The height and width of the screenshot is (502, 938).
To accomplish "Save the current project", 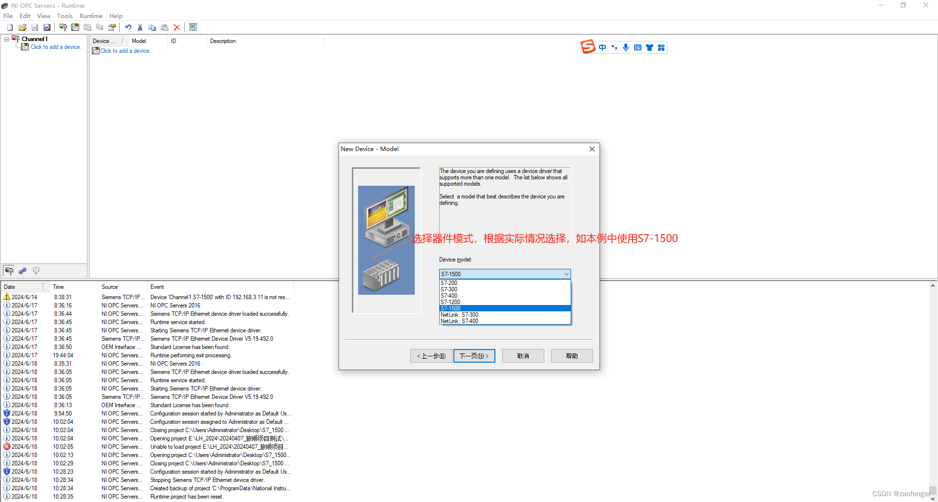I will [x=35, y=27].
